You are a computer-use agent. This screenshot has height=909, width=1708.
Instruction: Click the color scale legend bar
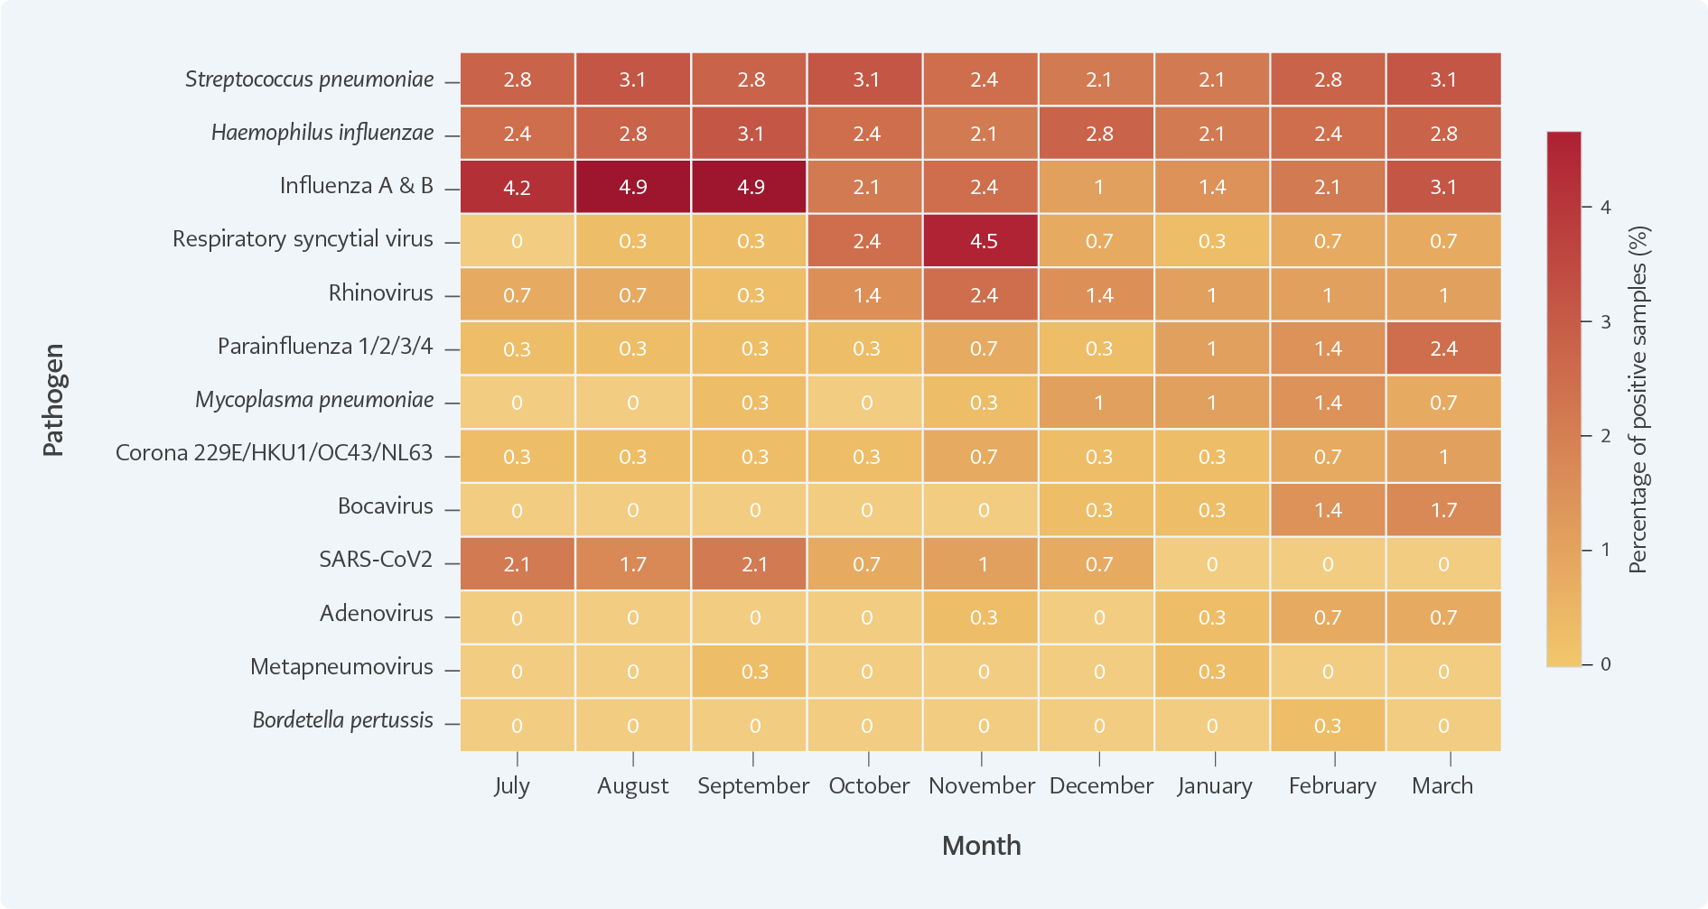click(x=1563, y=399)
